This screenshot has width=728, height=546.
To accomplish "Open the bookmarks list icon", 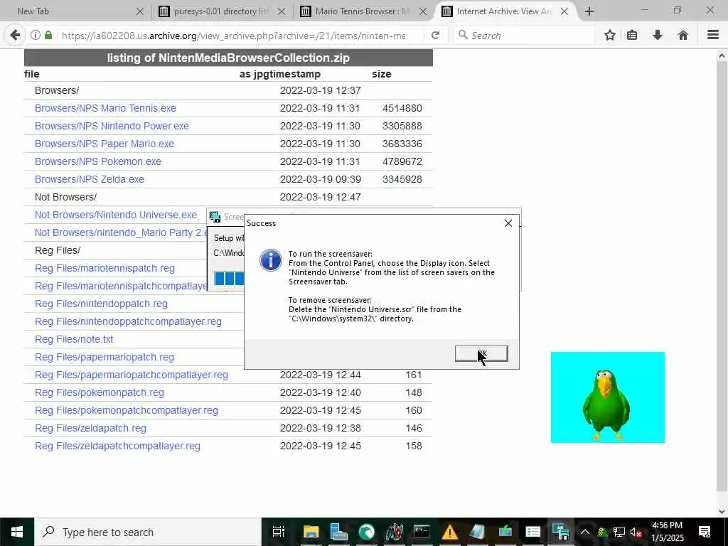I will (632, 35).
